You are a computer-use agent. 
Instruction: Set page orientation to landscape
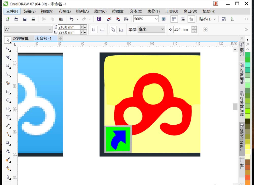[102, 30]
